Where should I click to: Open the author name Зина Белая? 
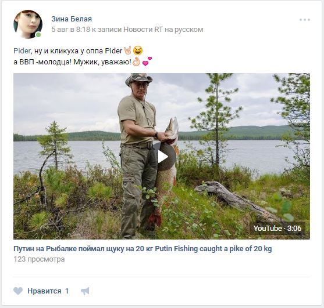click(72, 19)
